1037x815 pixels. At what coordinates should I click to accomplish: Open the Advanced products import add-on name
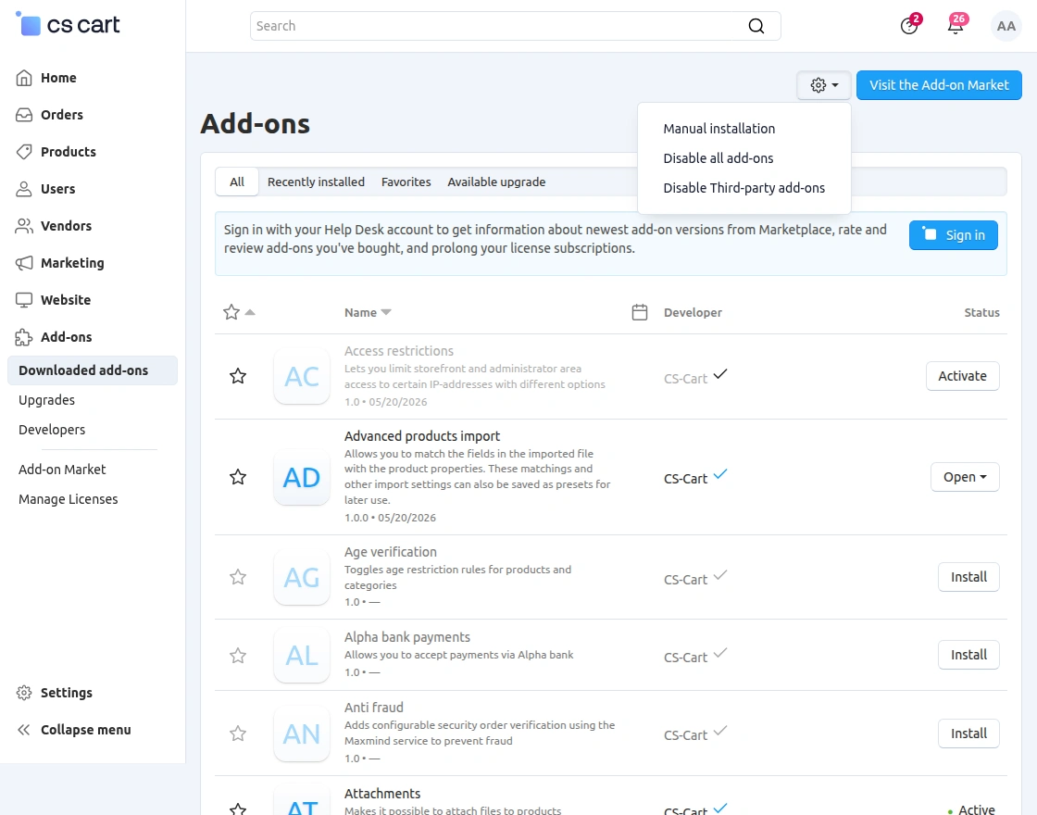422,436
